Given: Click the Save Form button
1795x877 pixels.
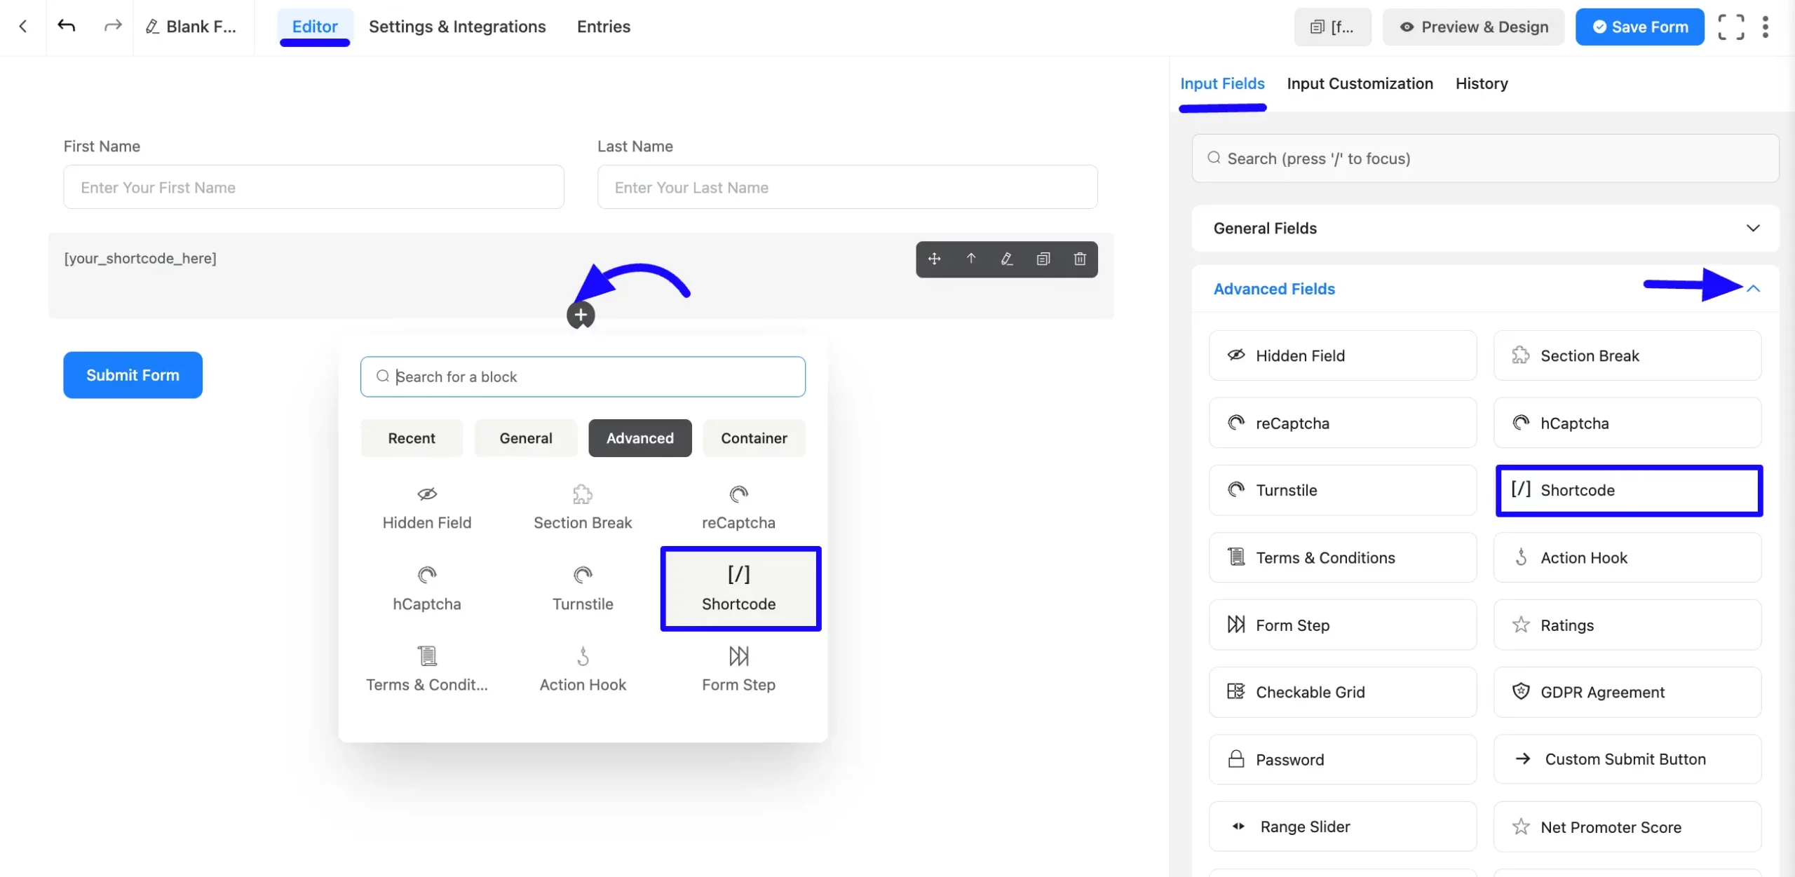Looking at the screenshot, I should (x=1639, y=27).
